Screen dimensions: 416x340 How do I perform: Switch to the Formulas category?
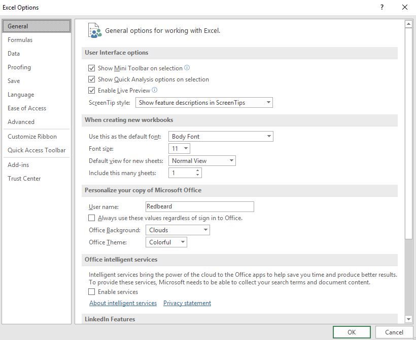pos(20,40)
